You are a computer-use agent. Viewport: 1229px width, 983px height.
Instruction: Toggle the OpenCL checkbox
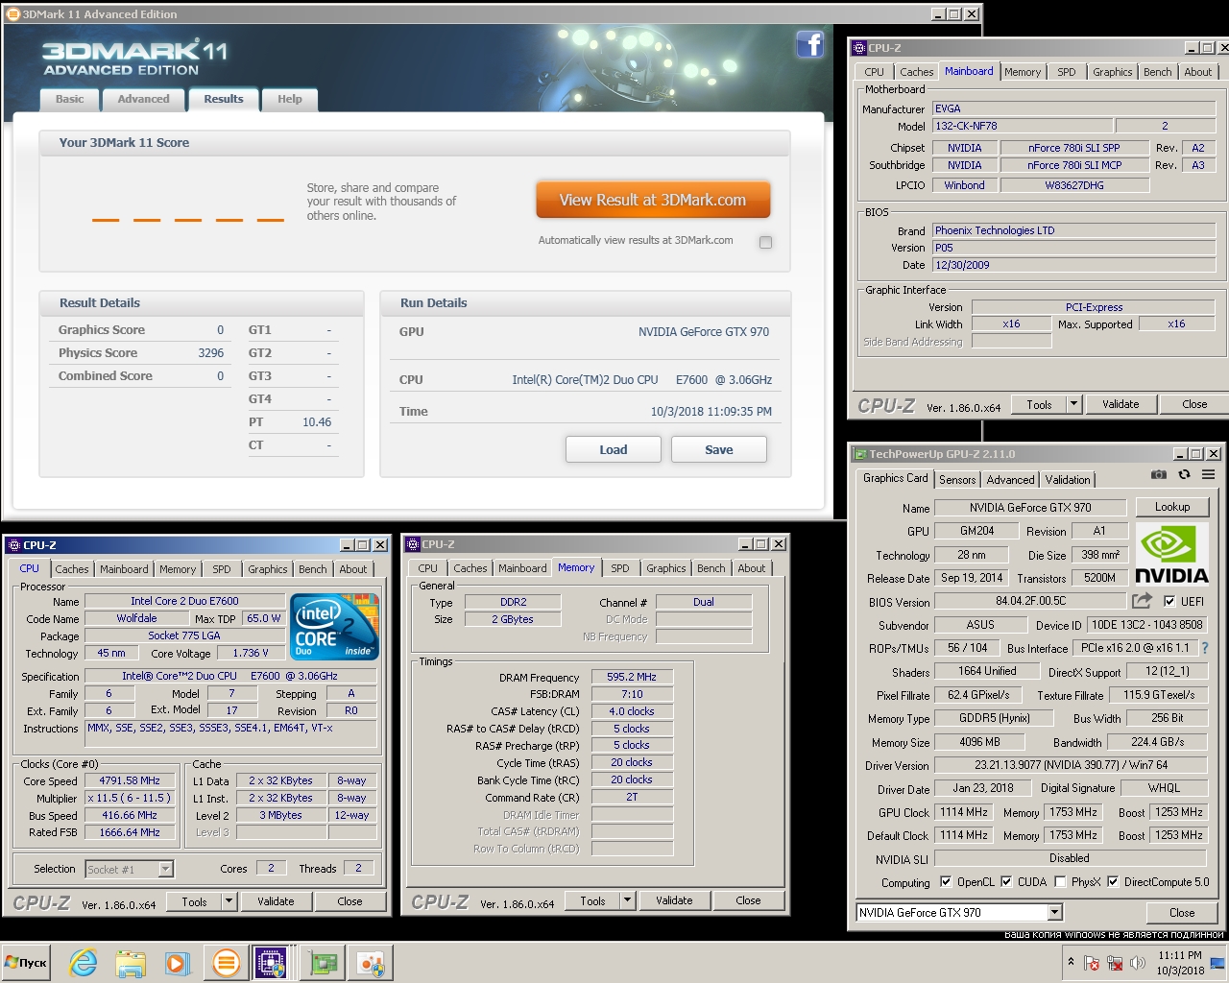946,881
